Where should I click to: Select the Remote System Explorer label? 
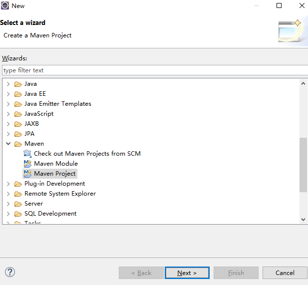[x=60, y=194]
